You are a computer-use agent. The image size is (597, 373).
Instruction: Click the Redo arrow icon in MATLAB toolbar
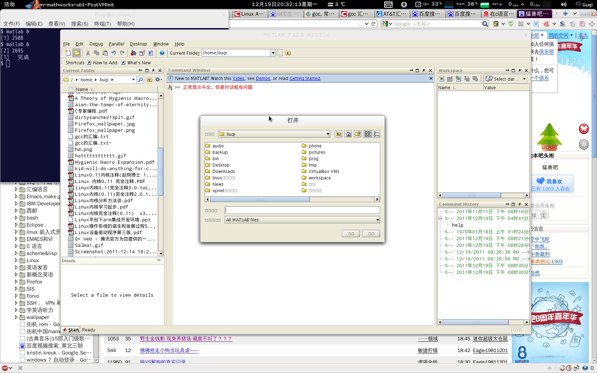[122, 53]
